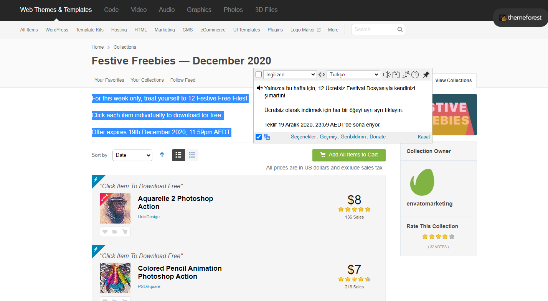Open translator help via question mark icon
Image resolution: width=548 pixels, height=301 pixels.
tap(415, 74)
